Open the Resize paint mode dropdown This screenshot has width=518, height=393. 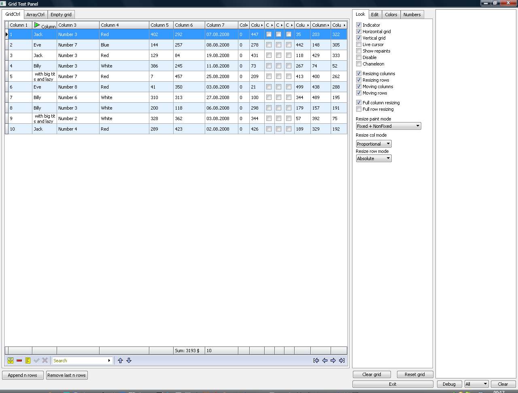(x=388, y=126)
